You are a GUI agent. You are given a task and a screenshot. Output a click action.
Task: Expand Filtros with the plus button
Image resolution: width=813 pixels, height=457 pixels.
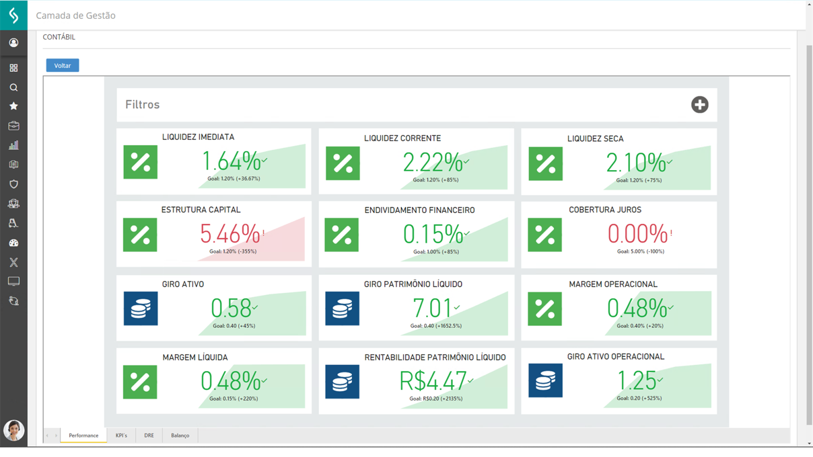tap(699, 105)
